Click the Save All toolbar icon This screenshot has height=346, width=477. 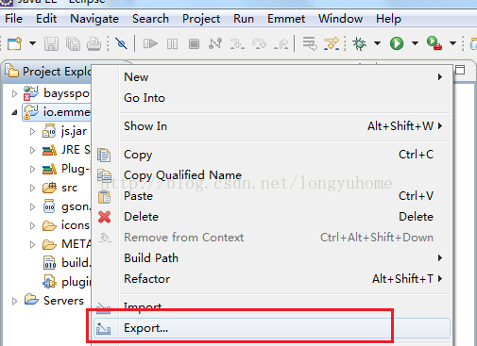[x=73, y=43]
